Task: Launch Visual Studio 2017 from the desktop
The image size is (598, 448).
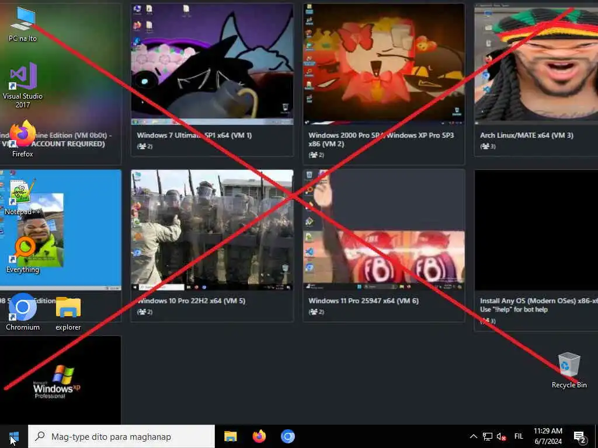Action: pos(23,85)
